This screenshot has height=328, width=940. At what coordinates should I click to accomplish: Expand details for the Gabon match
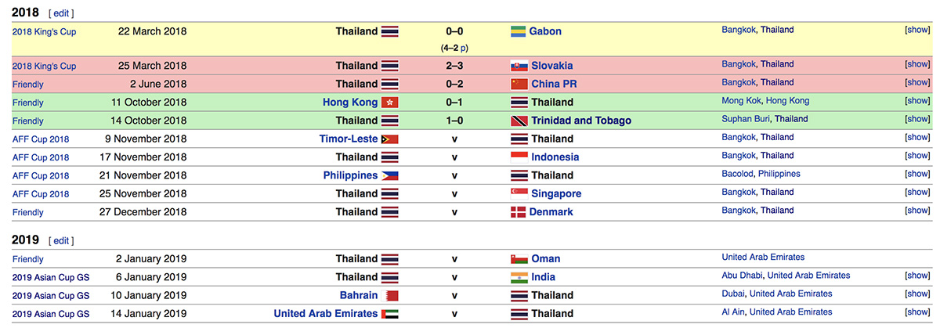(918, 30)
